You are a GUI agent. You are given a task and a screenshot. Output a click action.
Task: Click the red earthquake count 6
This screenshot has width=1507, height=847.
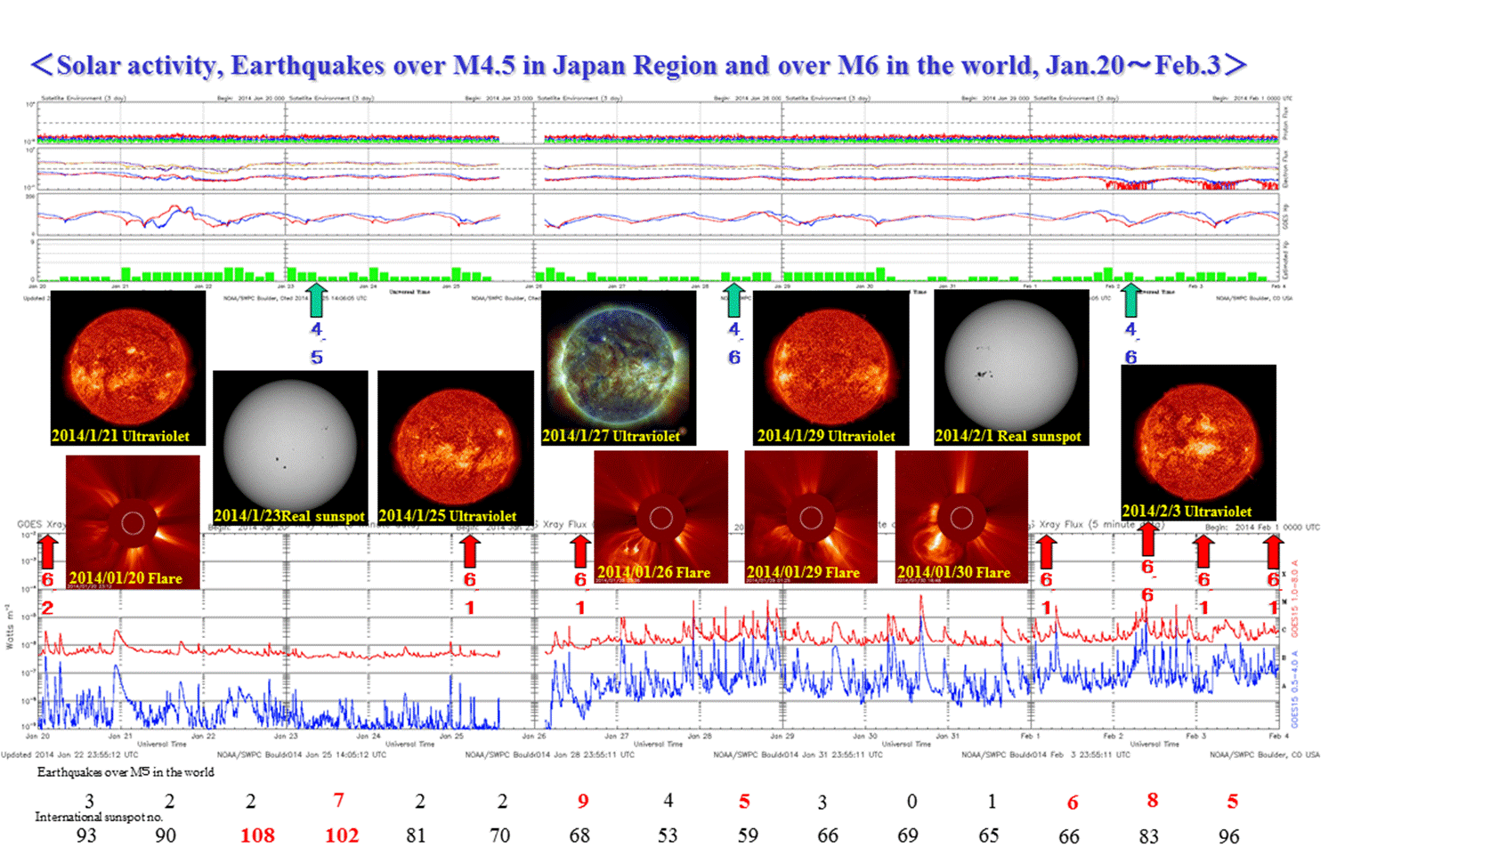pyautogui.click(x=1073, y=803)
